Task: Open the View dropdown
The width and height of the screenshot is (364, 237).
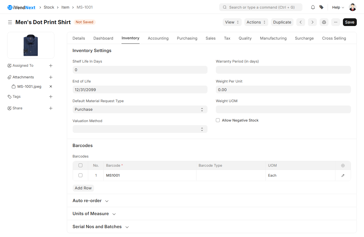Action: tap(232, 22)
